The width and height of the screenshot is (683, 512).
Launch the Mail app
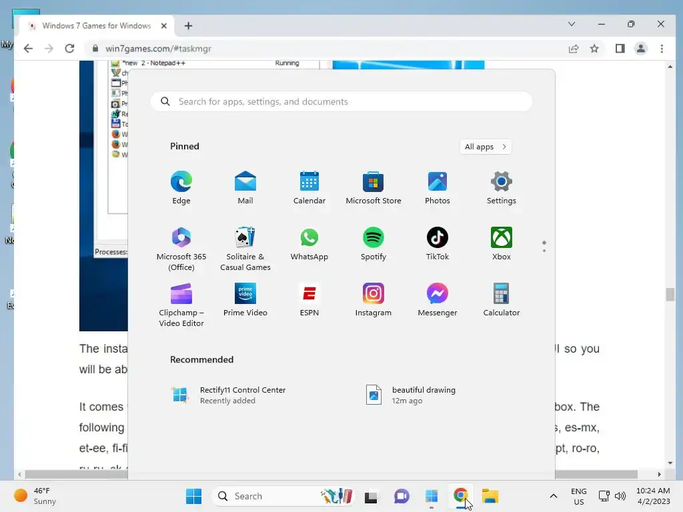(245, 187)
